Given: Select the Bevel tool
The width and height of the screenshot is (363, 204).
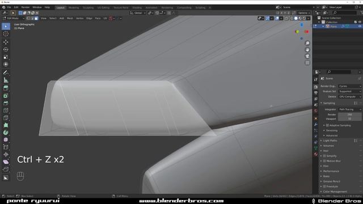Looking at the screenshot, I should (6, 103).
